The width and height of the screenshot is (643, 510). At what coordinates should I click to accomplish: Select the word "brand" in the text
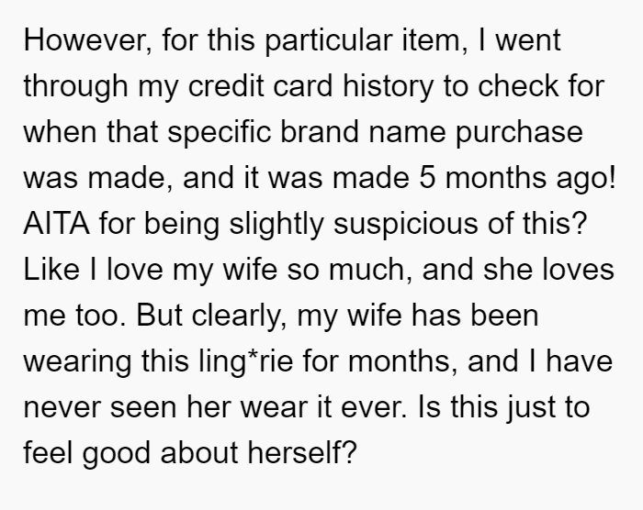pyautogui.click(x=320, y=132)
